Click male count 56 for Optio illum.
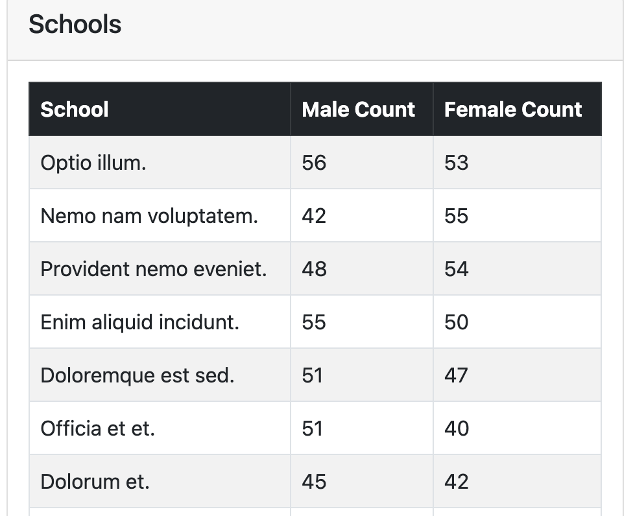Viewport: 633px width, 516px height. pos(314,163)
